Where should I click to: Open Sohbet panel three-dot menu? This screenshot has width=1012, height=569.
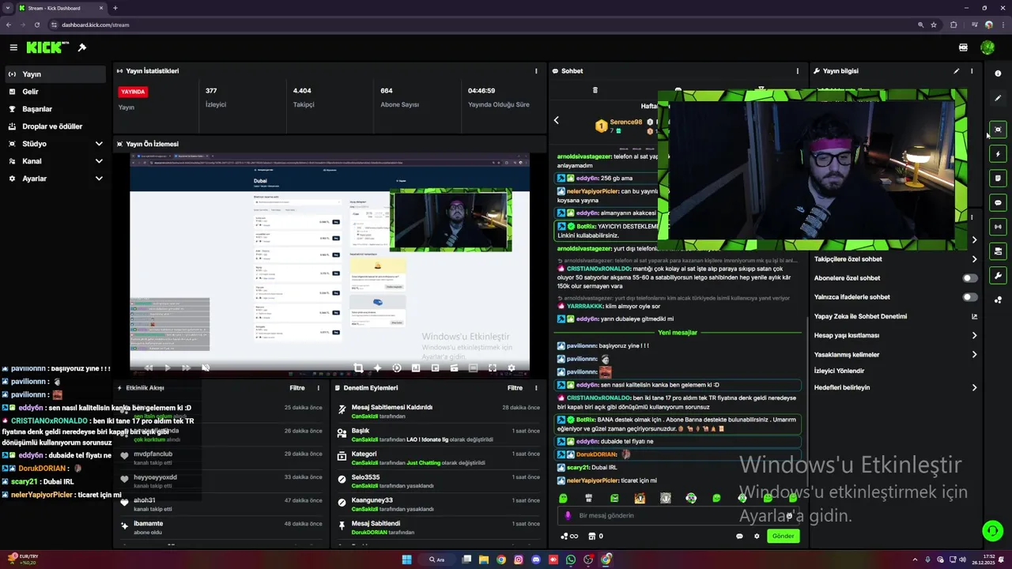[x=797, y=71]
